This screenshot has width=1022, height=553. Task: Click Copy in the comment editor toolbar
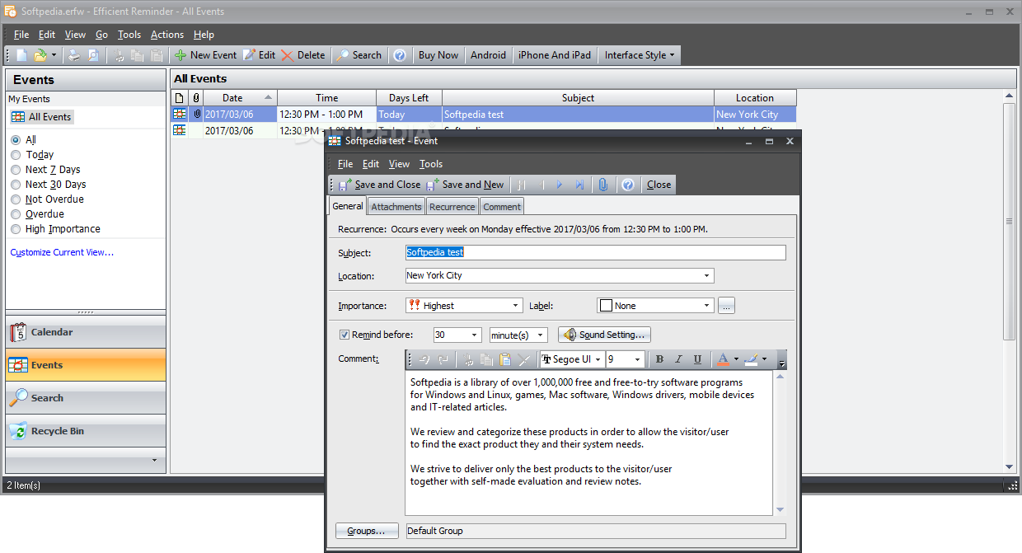(x=487, y=359)
